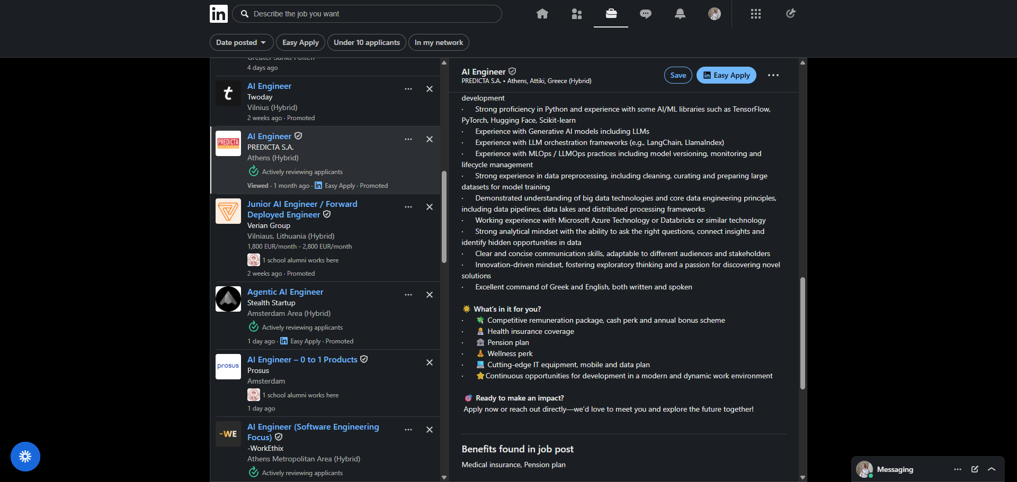Dismiss the Agentic AI Engineer job
The height and width of the screenshot is (482, 1017).
coord(430,295)
